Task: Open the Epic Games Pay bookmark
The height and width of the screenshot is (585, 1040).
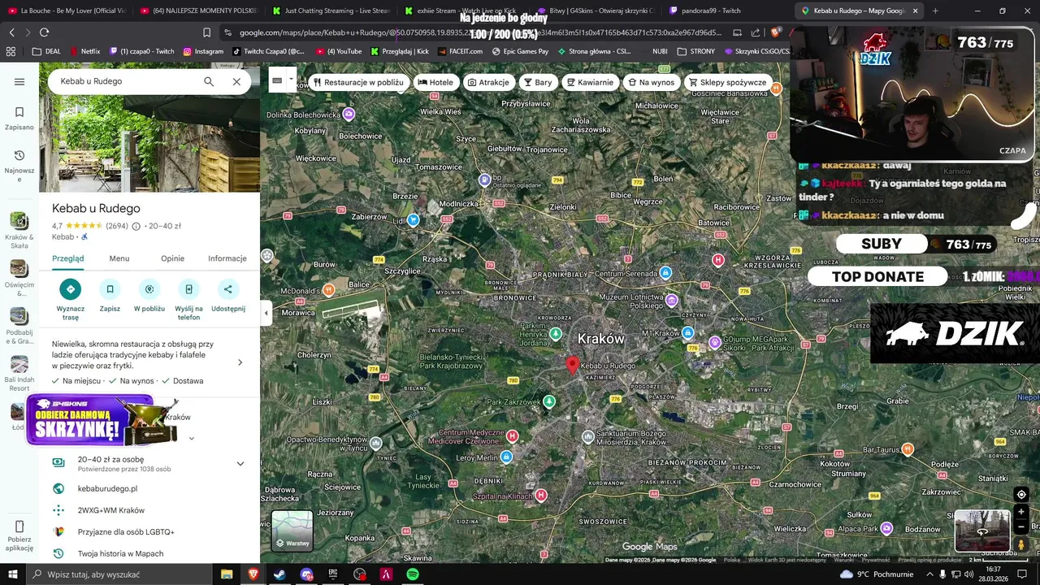Action: point(520,51)
